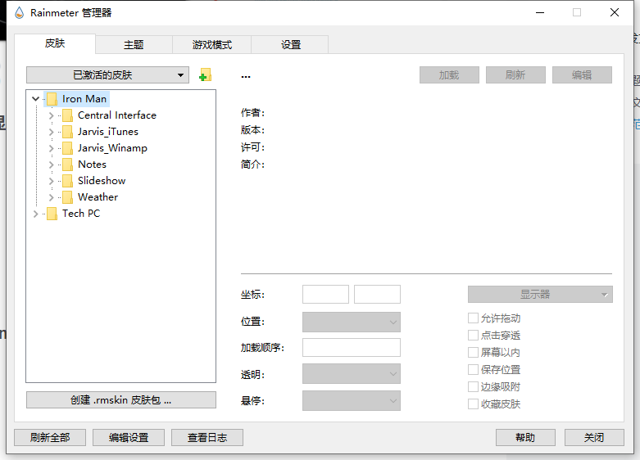
Task: Click the Tech PC folder icon
Action: click(52, 214)
